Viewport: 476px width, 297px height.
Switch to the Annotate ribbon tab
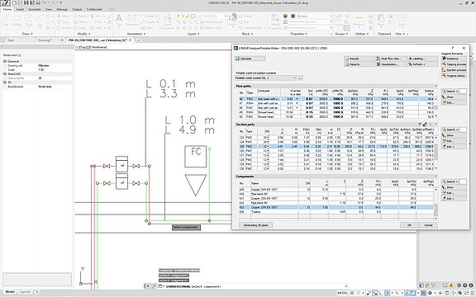[35, 9]
